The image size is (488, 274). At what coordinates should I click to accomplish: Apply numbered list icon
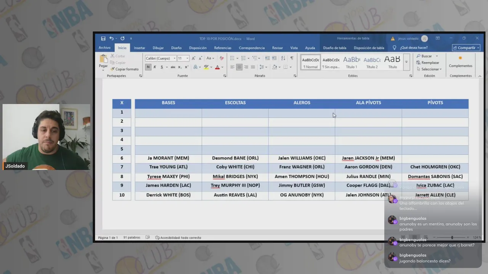pyautogui.click(x=243, y=58)
